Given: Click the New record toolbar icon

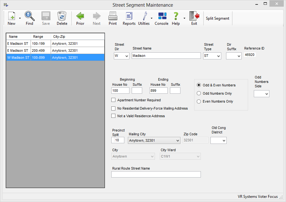Looking at the screenshot, I should click(11, 18).
